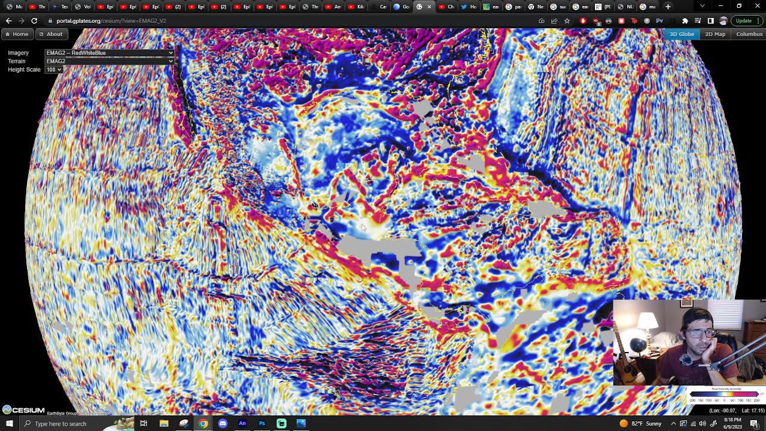Open Google Chrome from the taskbar
The height and width of the screenshot is (431, 766).
(x=203, y=424)
